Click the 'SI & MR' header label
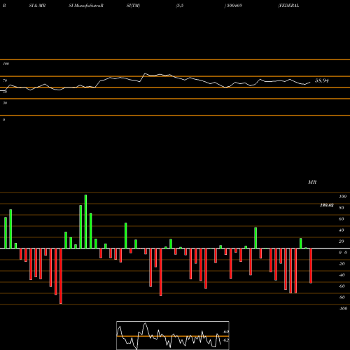 click(37, 6)
